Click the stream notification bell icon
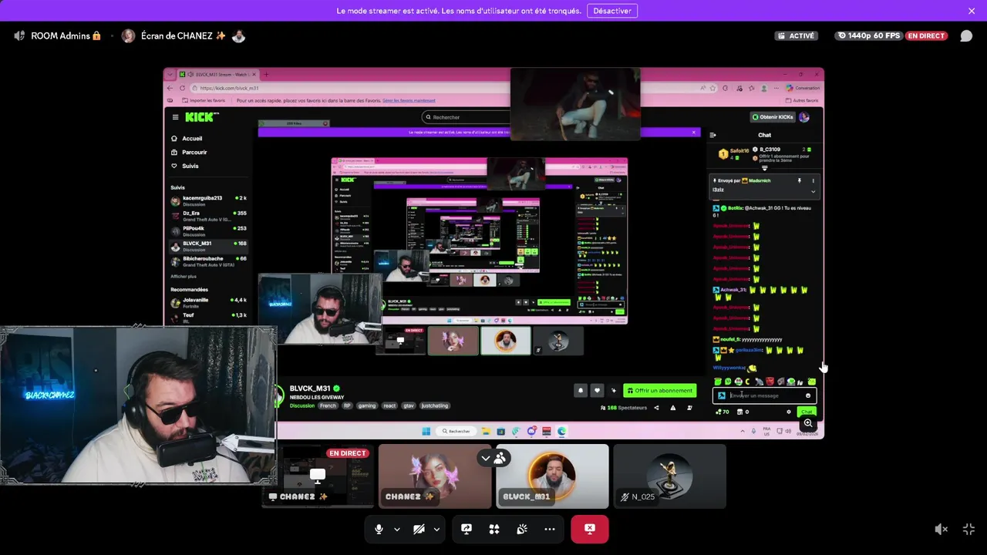This screenshot has width=987, height=555. pyautogui.click(x=581, y=390)
